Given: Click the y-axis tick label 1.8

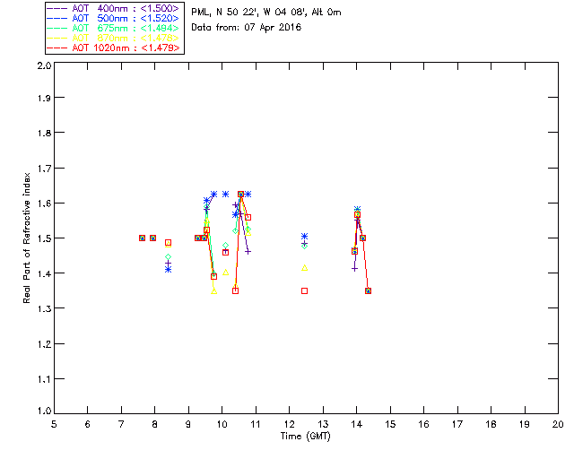Looking at the screenshot, I should pos(44,133).
